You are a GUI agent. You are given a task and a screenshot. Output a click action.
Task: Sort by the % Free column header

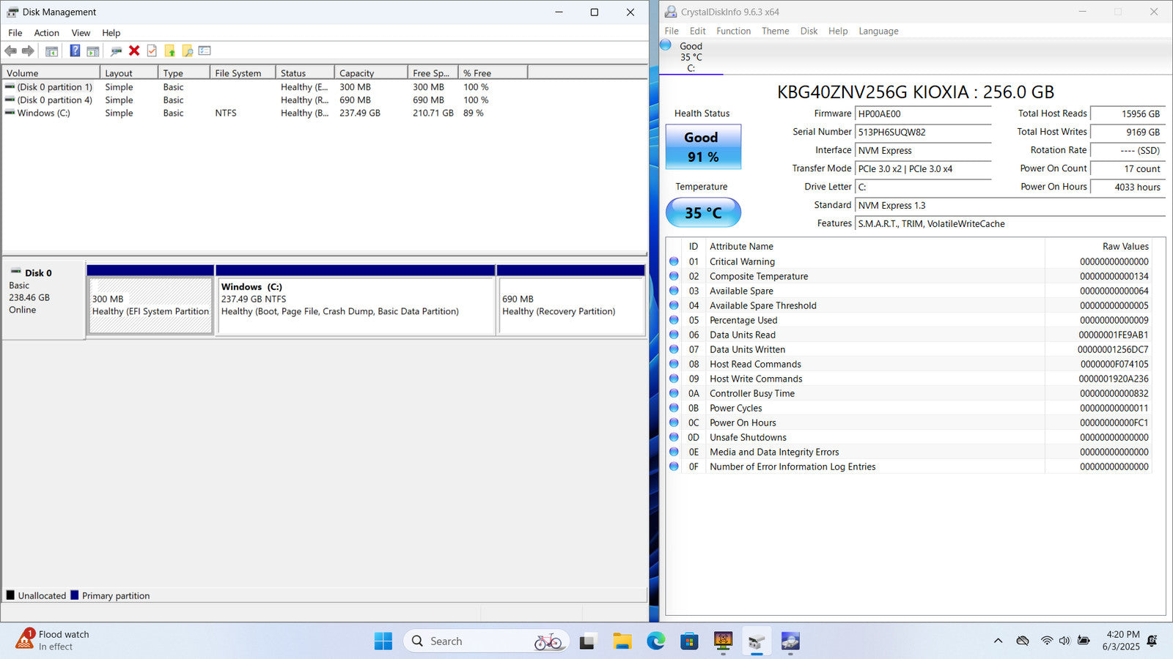(x=493, y=73)
